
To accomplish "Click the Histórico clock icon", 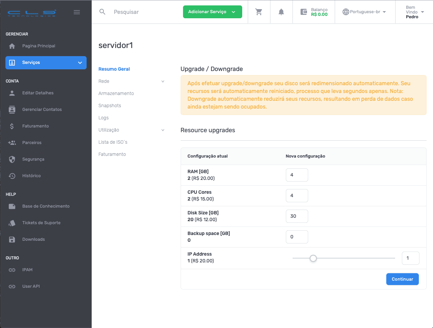I will coord(12,176).
